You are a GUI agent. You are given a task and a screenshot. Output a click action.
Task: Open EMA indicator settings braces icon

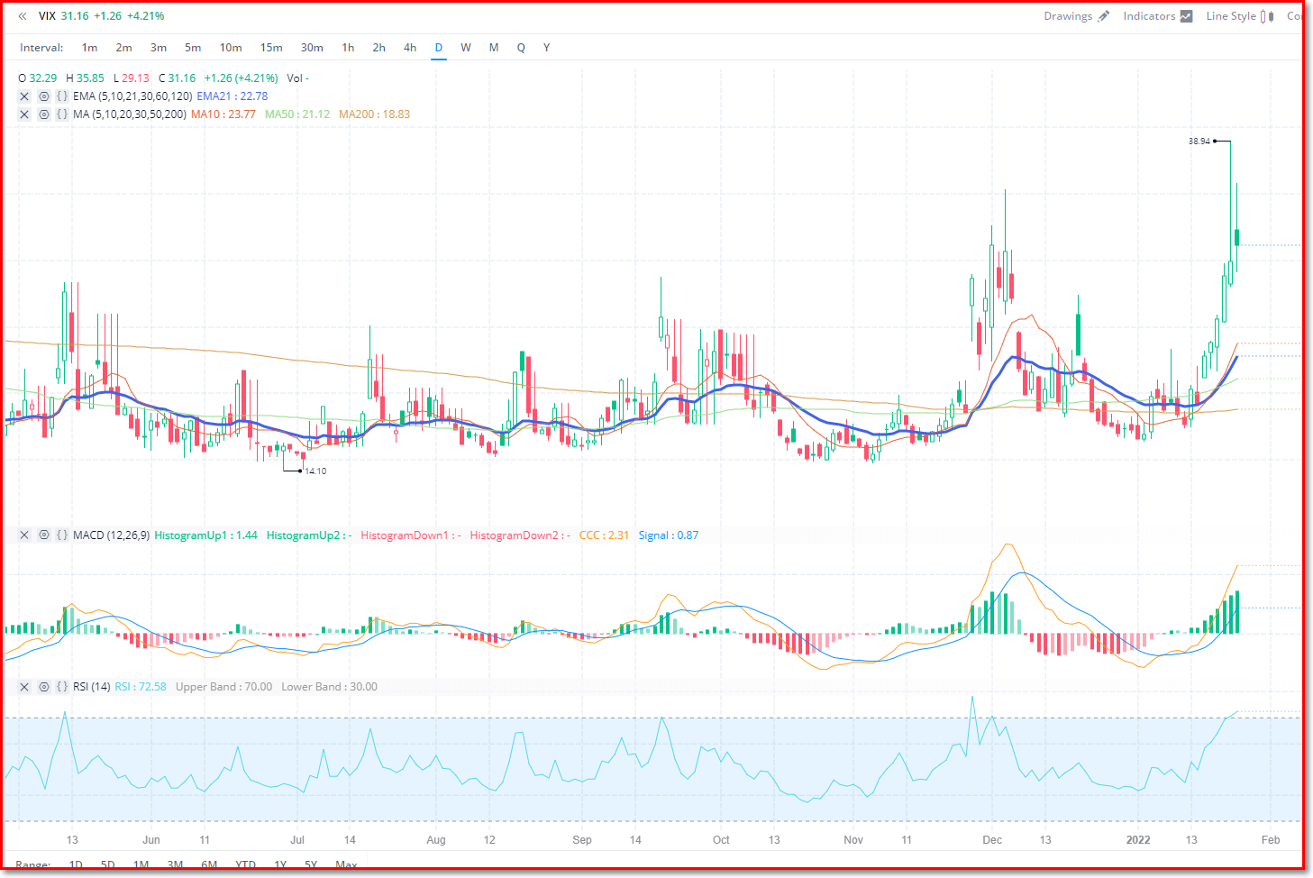pyautogui.click(x=62, y=96)
